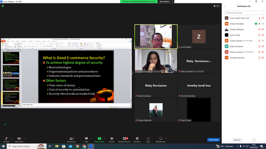Expand video options arrow next to Start Video
Viewport: 266px width, 149px height.
(25, 139)
